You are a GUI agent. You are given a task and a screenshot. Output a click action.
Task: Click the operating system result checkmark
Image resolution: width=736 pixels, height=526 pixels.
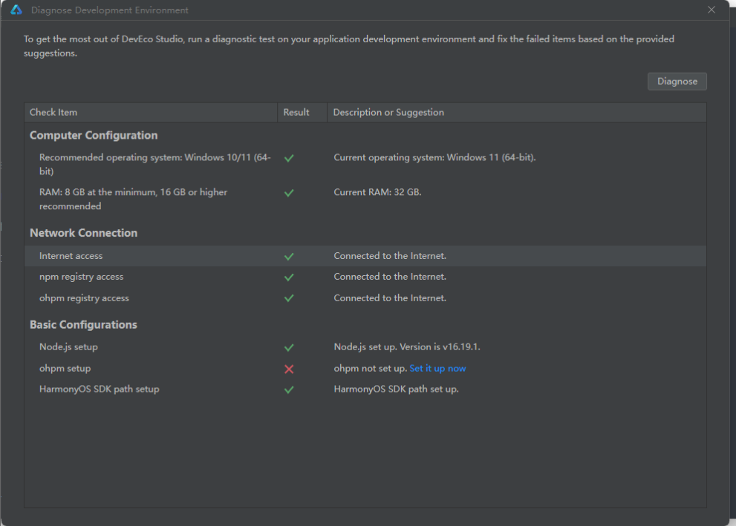click(x=289, y=158)
